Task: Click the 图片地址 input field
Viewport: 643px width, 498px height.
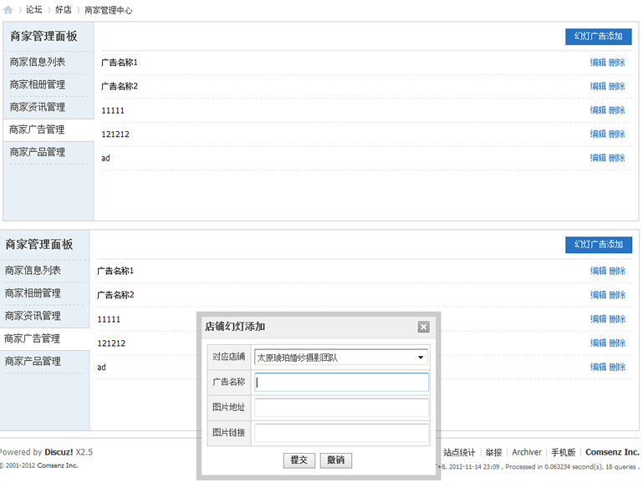Action: [x=341, y=408]
